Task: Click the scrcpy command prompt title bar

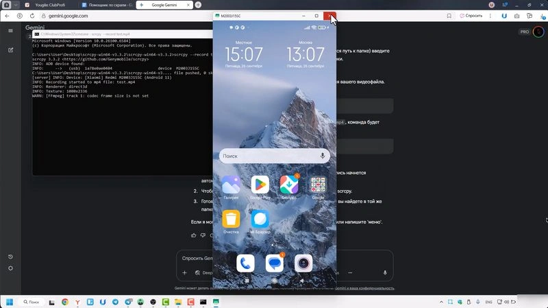Action: tap(123, 34)
